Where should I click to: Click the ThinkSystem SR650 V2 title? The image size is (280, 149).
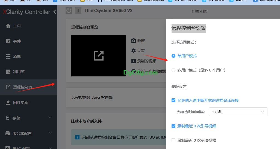tap(108, 11)
